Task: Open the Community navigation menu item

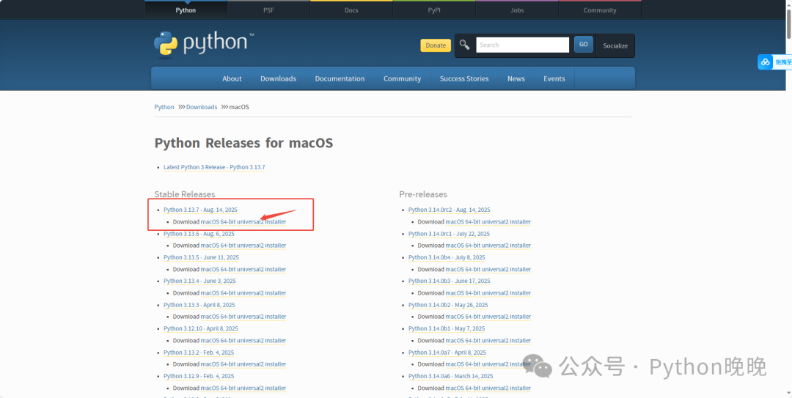Action: 402,78
